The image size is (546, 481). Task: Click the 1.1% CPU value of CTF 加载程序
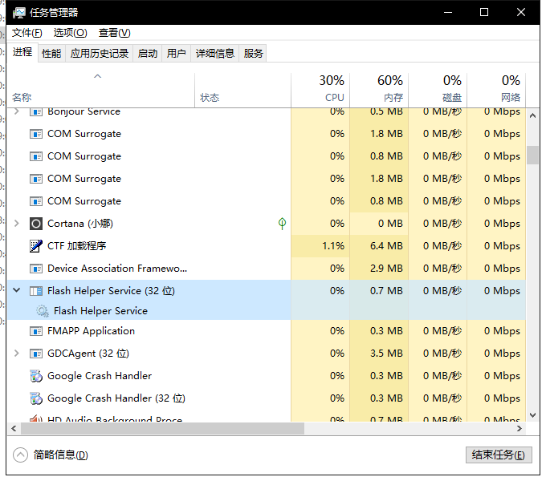point(333,246)
